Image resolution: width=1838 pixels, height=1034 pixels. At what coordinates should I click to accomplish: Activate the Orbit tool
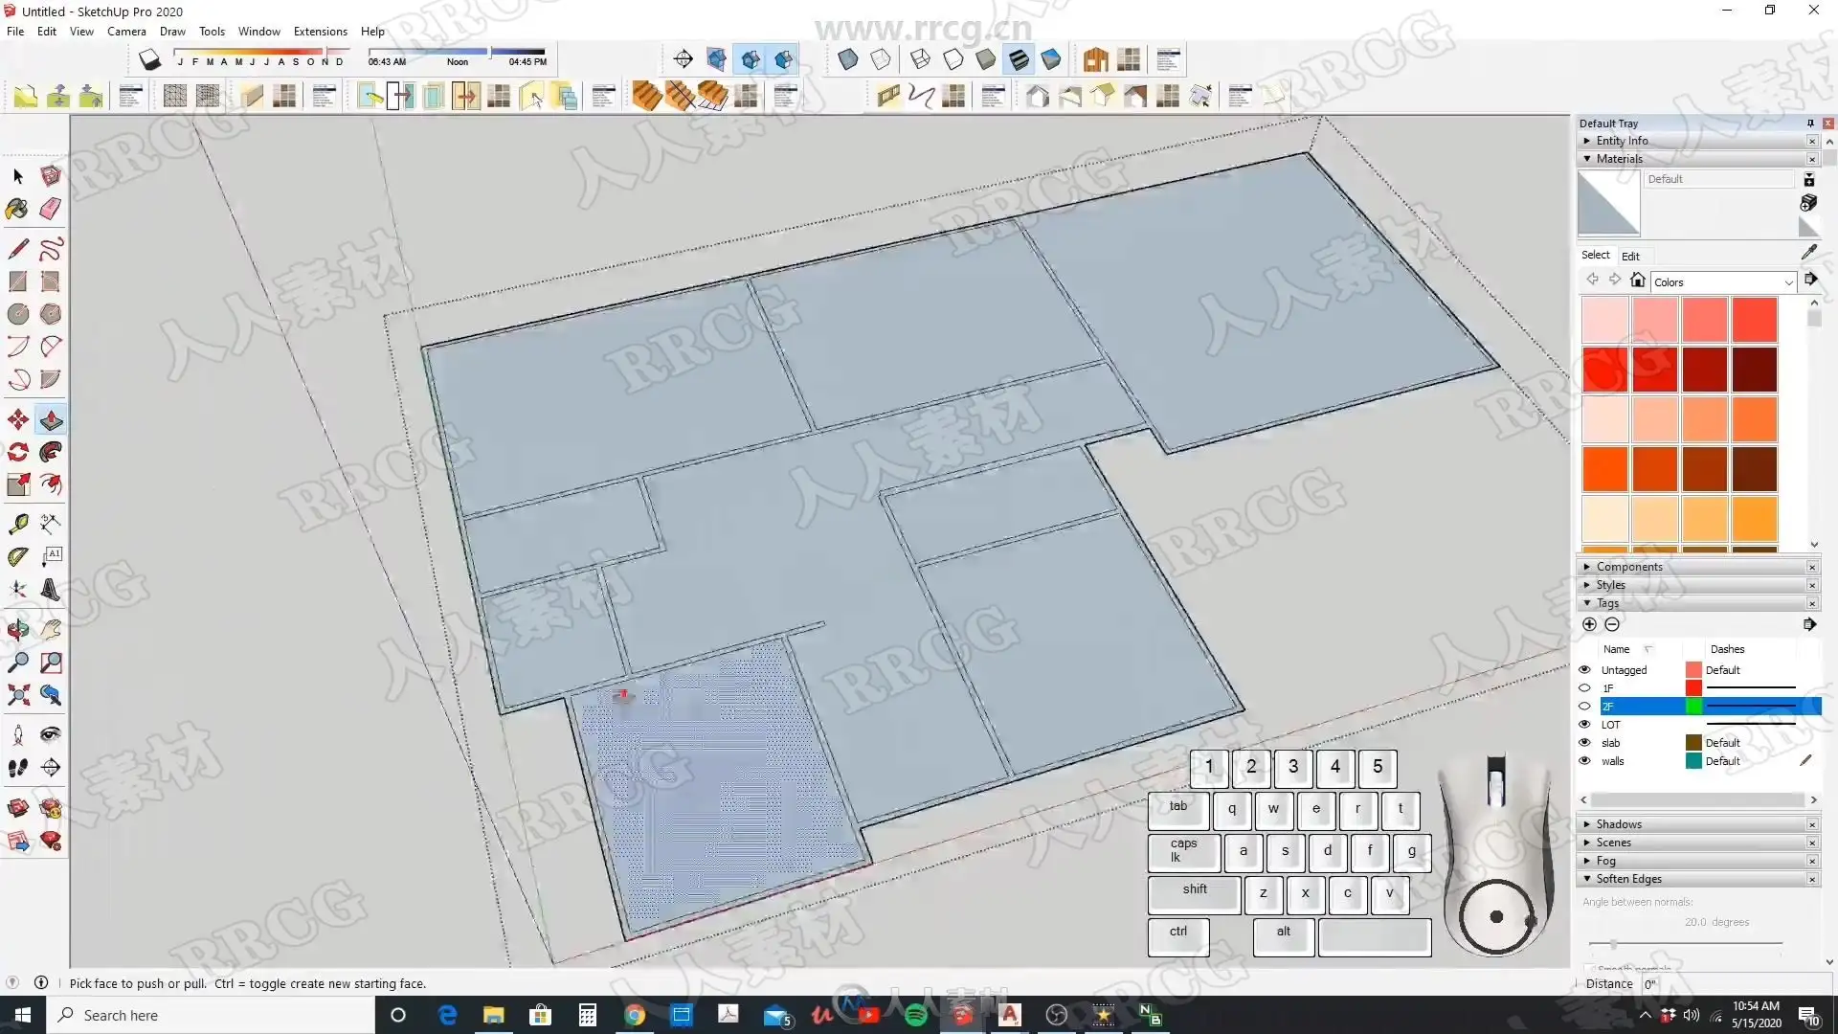click(17, 629)
